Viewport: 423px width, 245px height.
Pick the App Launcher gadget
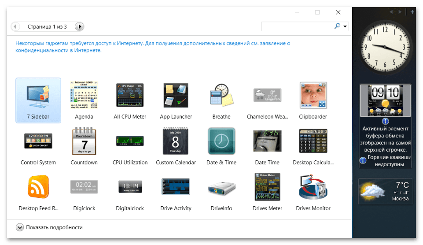coord(176,100)
